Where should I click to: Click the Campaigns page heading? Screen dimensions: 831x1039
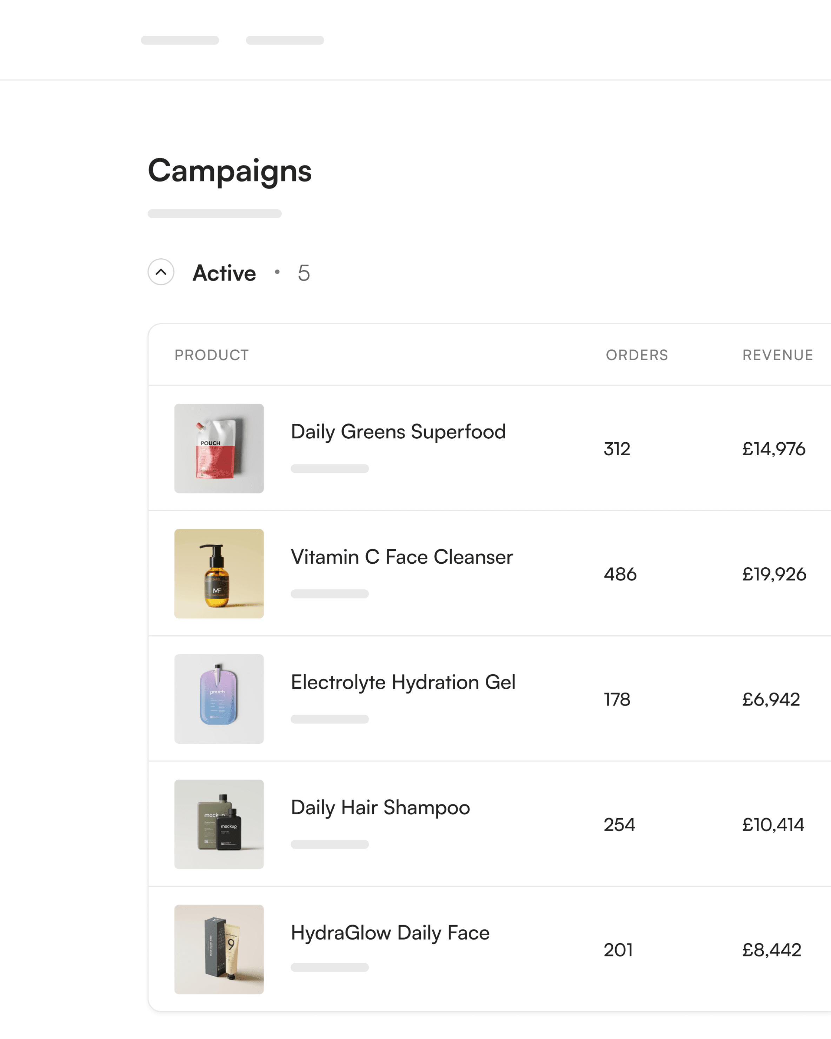point(229,171)
